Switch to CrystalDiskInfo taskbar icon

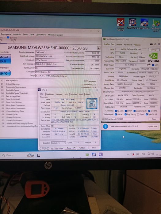94,154
